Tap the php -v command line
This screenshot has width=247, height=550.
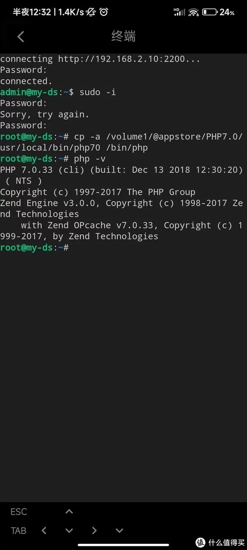53,158
